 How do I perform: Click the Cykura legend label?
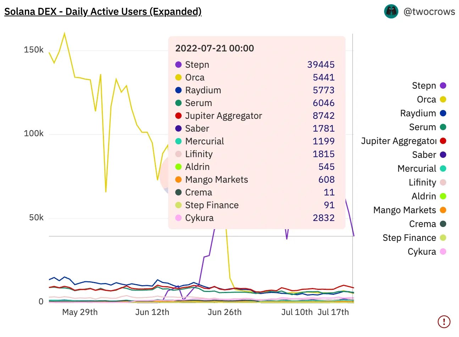(422, 252)
